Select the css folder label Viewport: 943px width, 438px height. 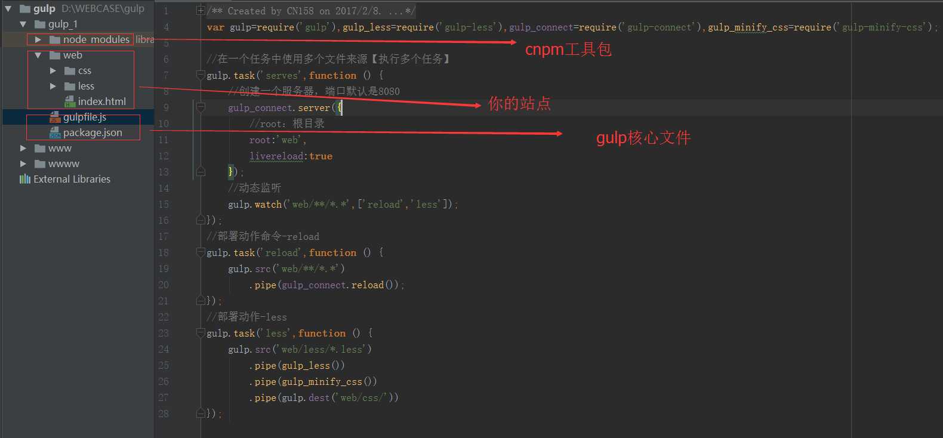[85, 71]
